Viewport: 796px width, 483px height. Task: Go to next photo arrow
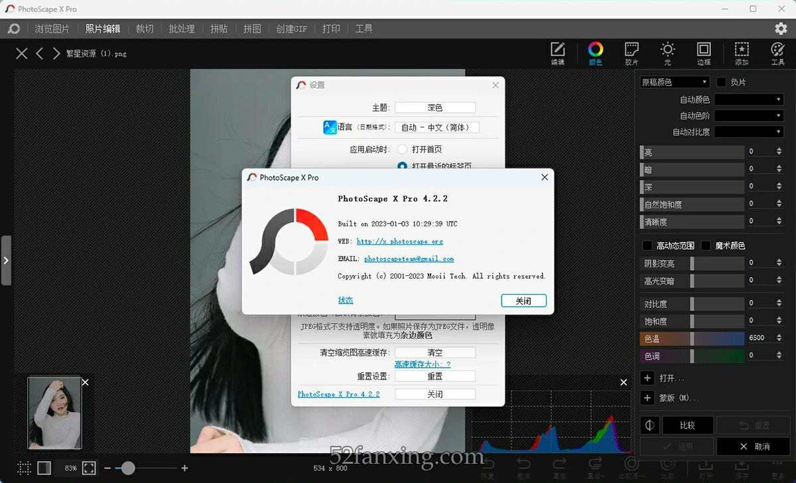point(56,54)
